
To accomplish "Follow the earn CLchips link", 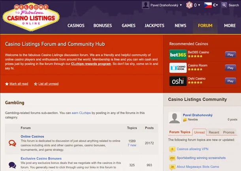I will click(x=81, y=113).
